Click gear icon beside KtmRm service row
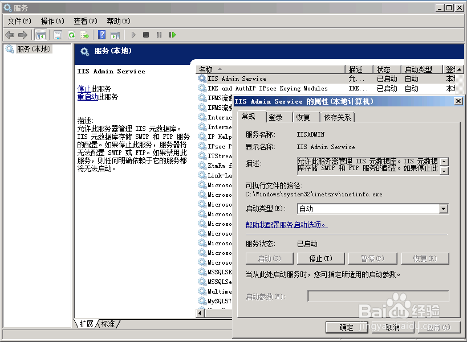This screenshot has width=467, height=342. pos(202,166)
